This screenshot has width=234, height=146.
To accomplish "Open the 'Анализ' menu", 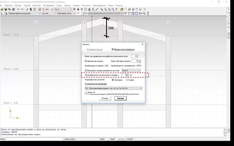I will pos(76,5).
